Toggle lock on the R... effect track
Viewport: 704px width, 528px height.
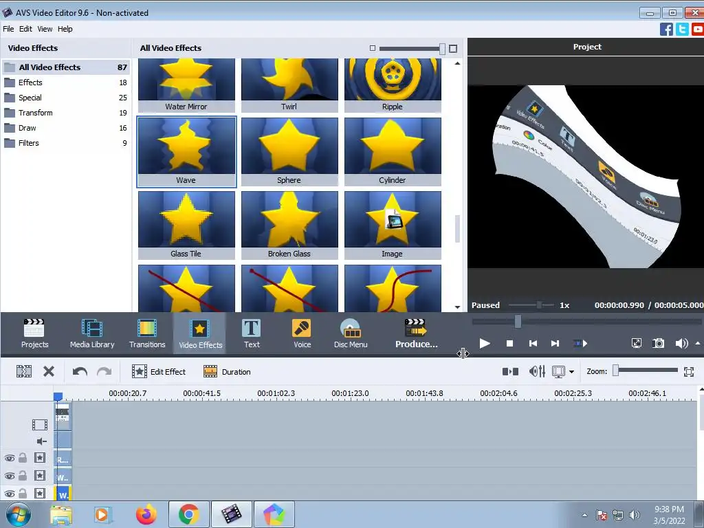[x=23, y=458]
